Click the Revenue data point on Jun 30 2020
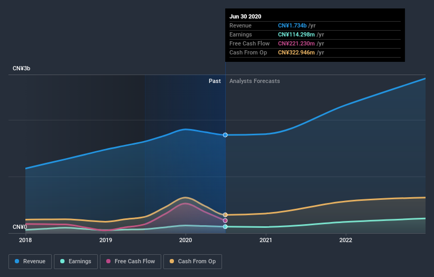The width and height of the screenshot is (434, 277). pyautogui.click(x=225, y=135)
